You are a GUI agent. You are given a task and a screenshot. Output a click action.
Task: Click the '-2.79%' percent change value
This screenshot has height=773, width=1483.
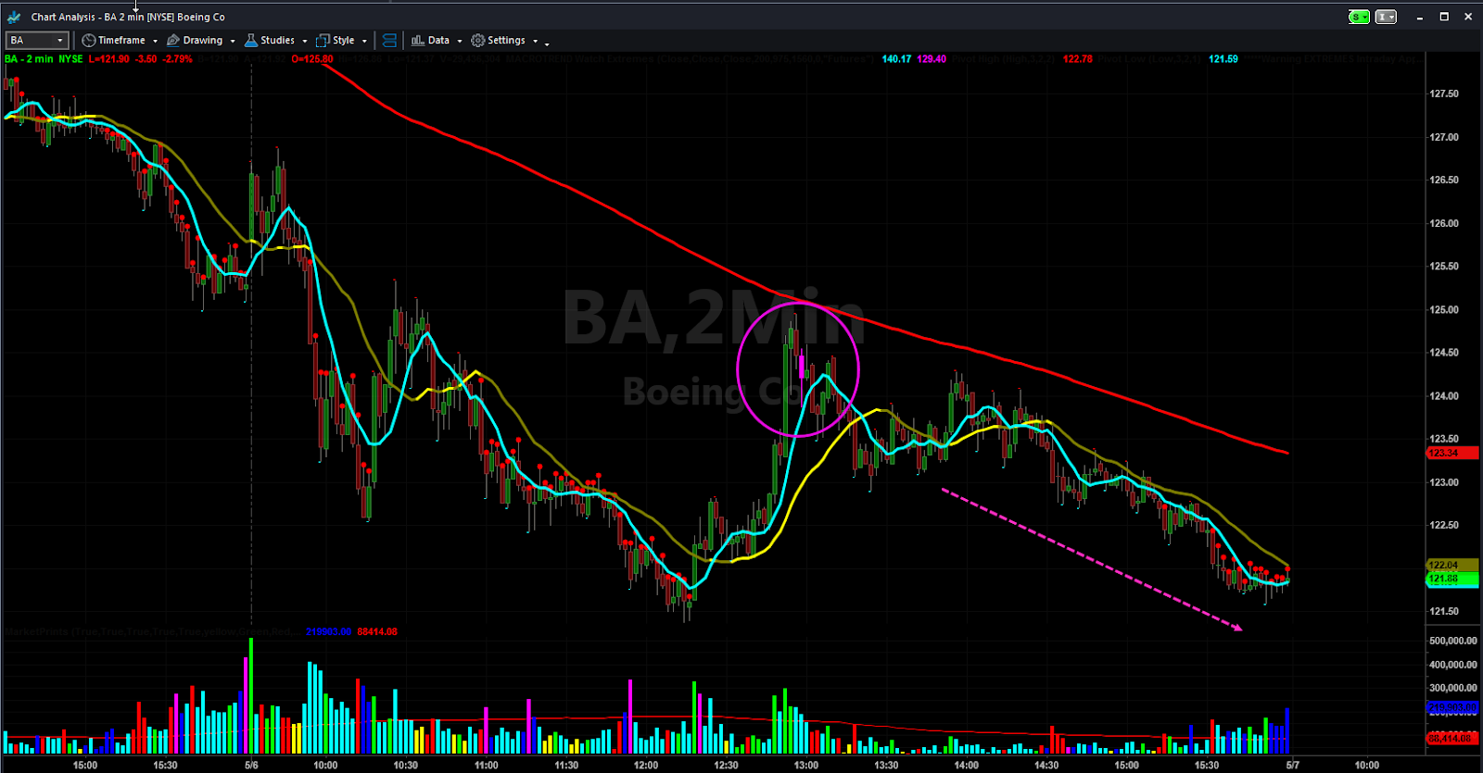point(178,59)
